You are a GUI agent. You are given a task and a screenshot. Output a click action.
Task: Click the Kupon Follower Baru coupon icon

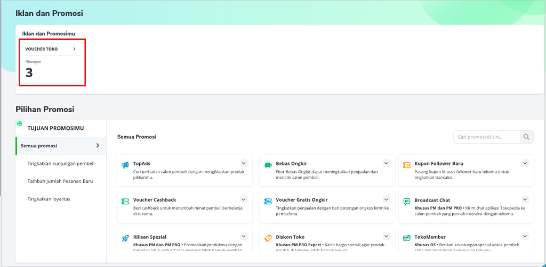click(407, 165)
